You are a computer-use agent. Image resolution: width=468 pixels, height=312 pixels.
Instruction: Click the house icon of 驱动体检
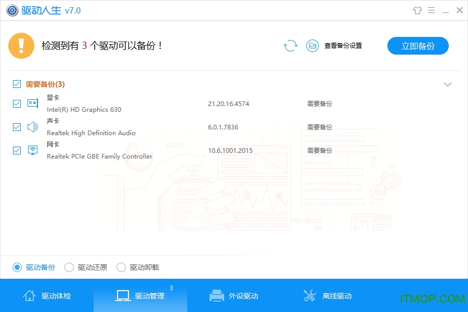29,295
